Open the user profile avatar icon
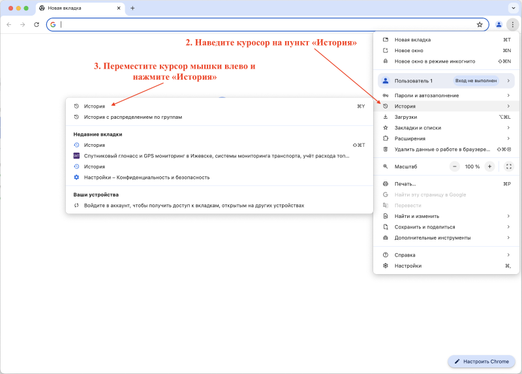The width and height of the screenshot is (522, 374). [499, 25]
